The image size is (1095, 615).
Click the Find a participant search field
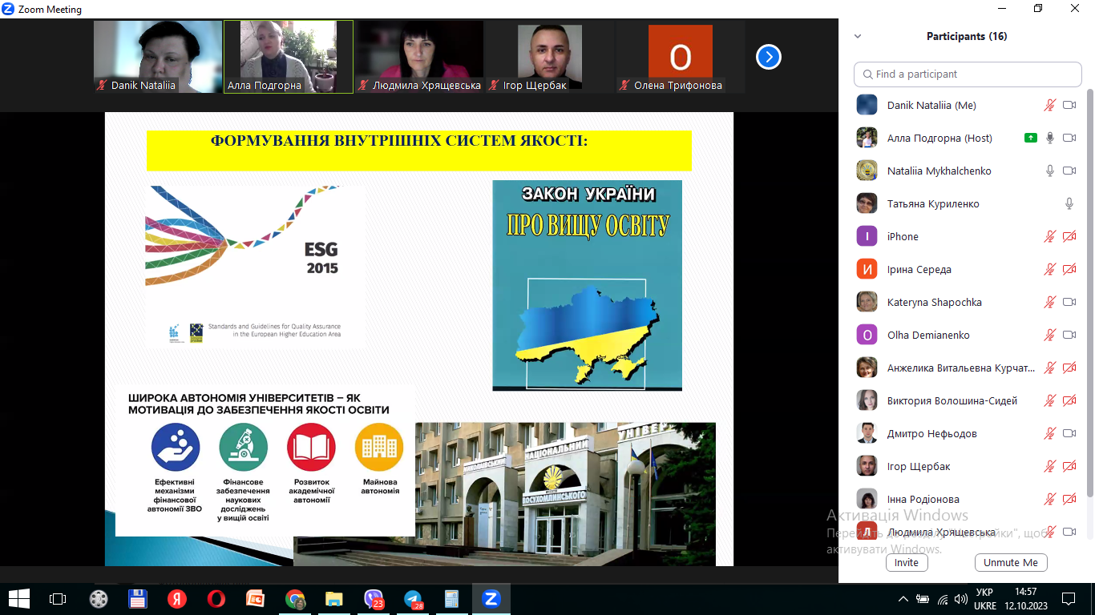(968, 74)
